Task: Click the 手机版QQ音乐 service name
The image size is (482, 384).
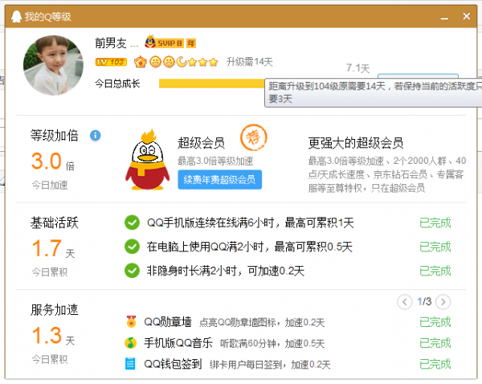Action: tap(178, 343)
